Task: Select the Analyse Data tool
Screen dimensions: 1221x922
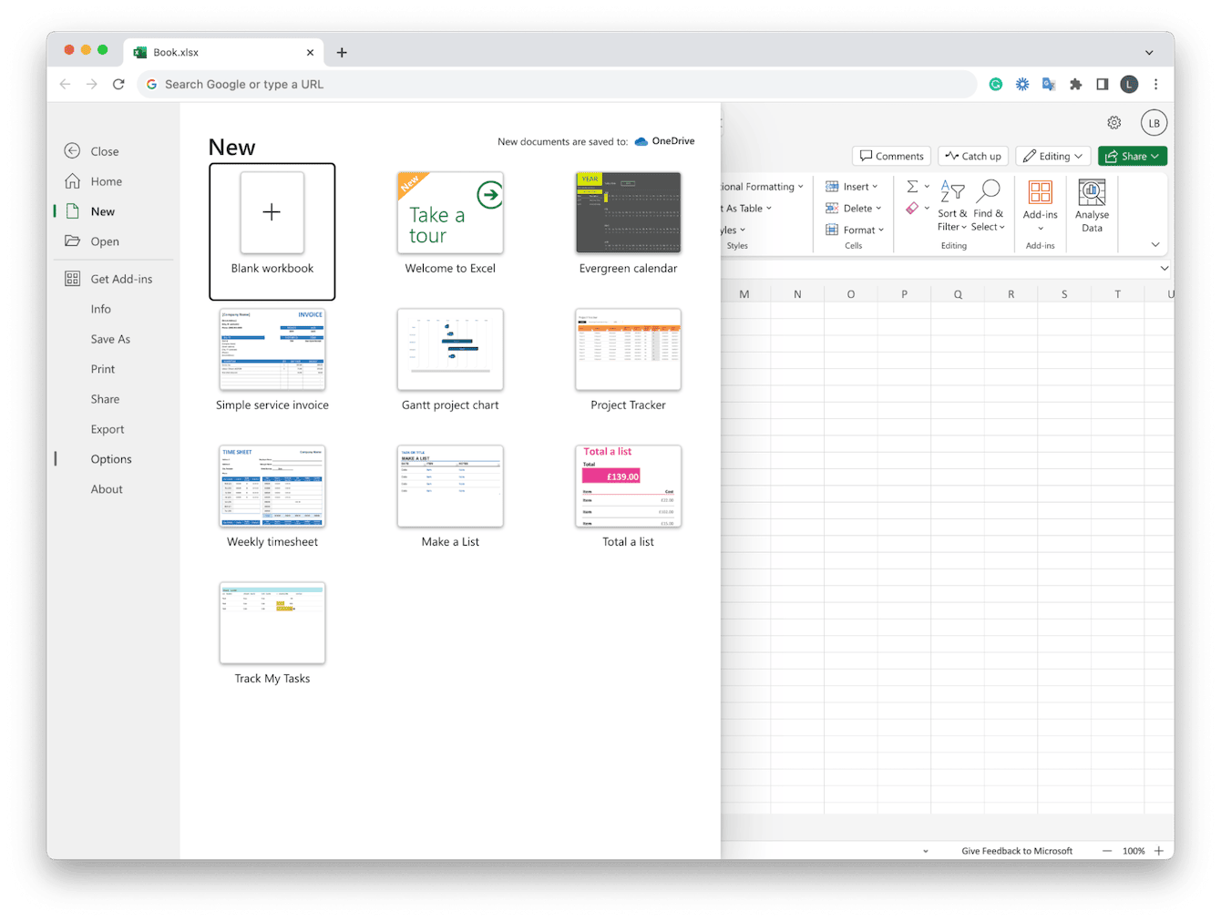Action: 1091,204
